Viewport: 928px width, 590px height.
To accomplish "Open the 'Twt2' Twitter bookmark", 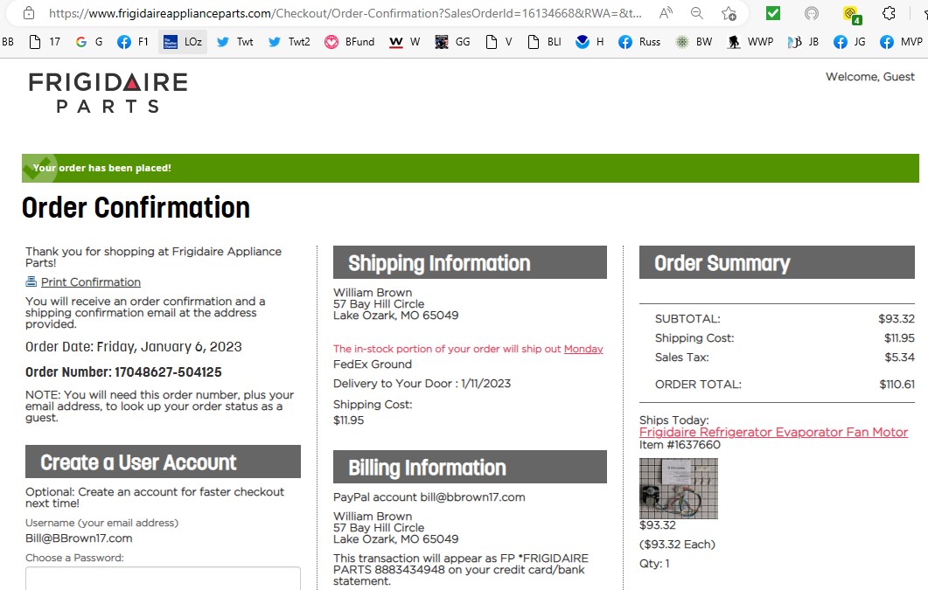I will [289, 42].
